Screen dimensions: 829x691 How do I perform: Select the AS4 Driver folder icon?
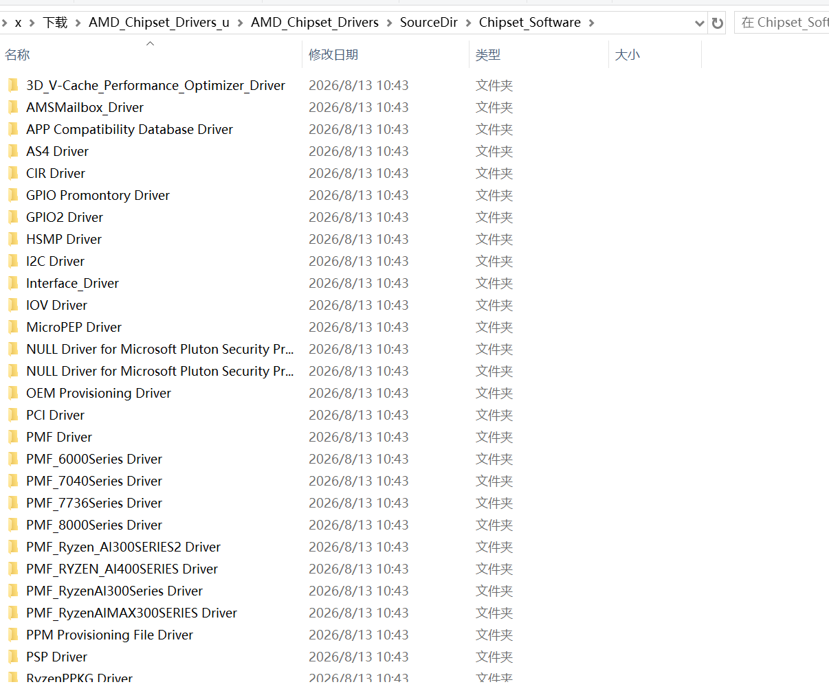[x=13, y=151]
